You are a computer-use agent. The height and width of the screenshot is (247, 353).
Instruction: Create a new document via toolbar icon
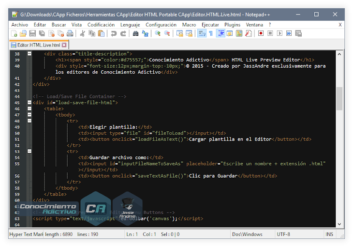14,33
